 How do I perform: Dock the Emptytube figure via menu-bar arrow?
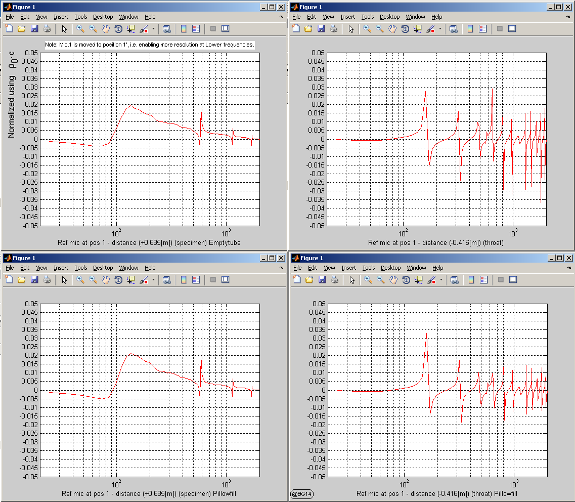[x=281, y=17]
